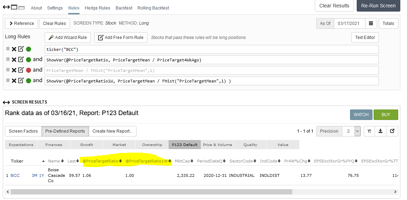Toggle off the @PriceTargetRatio1W rule

(x=28, y=81)
